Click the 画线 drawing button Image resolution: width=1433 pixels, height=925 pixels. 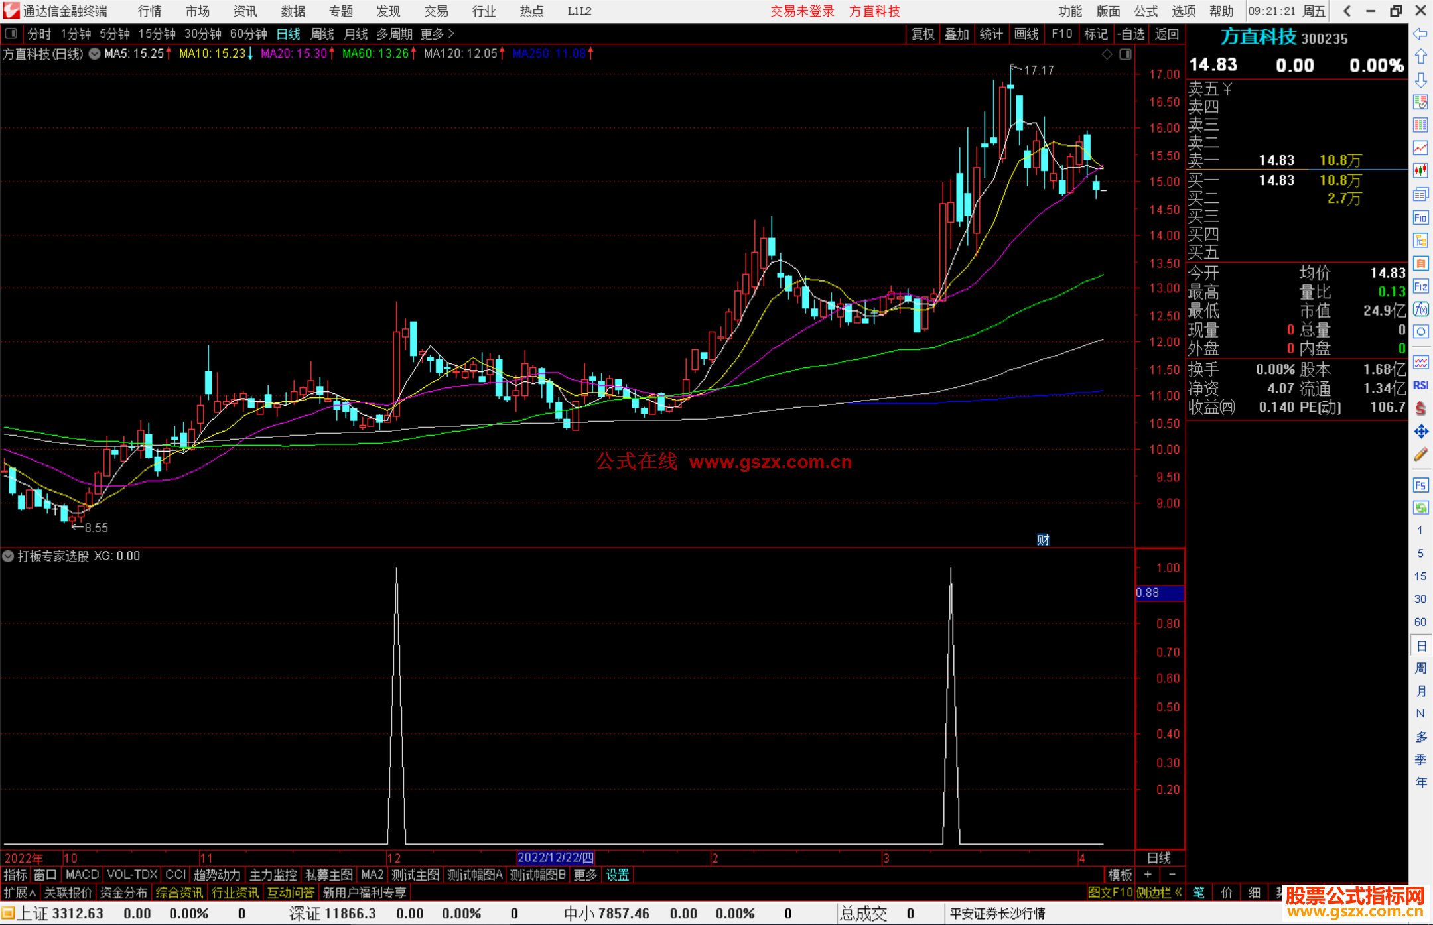coord(1026,34)
